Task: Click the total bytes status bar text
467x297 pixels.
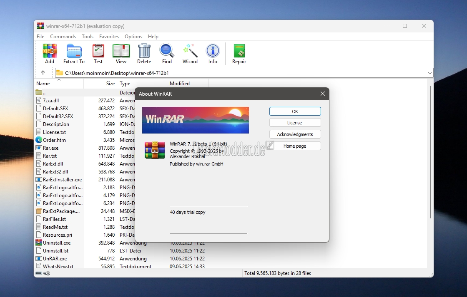Action: pyautogui.click(x=278, y=273)
